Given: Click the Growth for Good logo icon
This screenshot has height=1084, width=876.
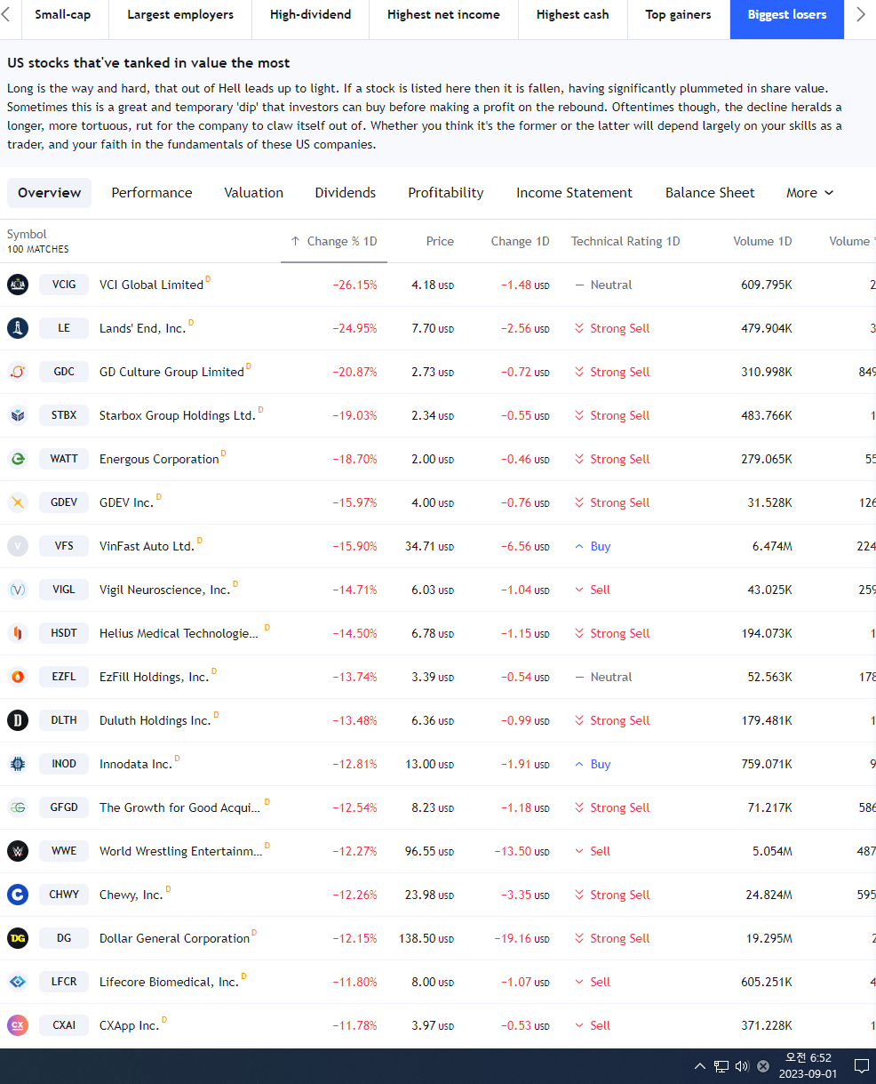Looking at the screenshot, I should point(18,807).
